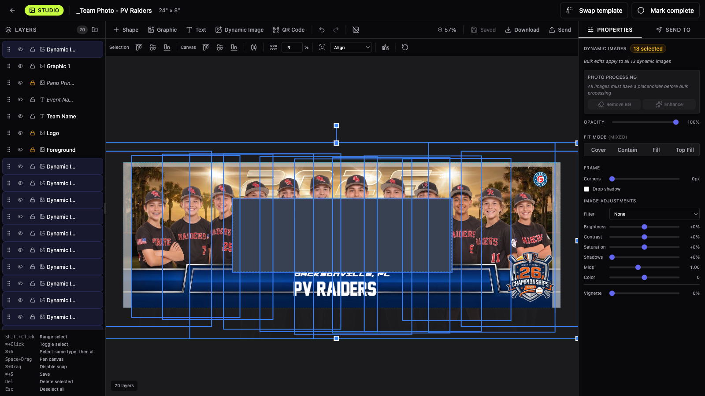This screenshot has height=396, width=705.
Task: Toggle the hide-images crossed picture icon
Action: [356, 29]
